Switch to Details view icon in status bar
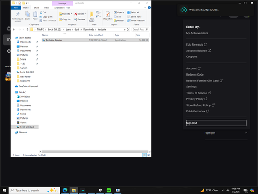This screenshot has width=258, height=194. [x=144, y=155]
